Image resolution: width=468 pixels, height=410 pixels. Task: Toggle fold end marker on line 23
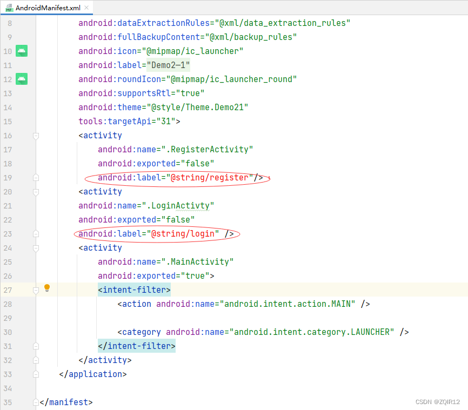point(36,234)
